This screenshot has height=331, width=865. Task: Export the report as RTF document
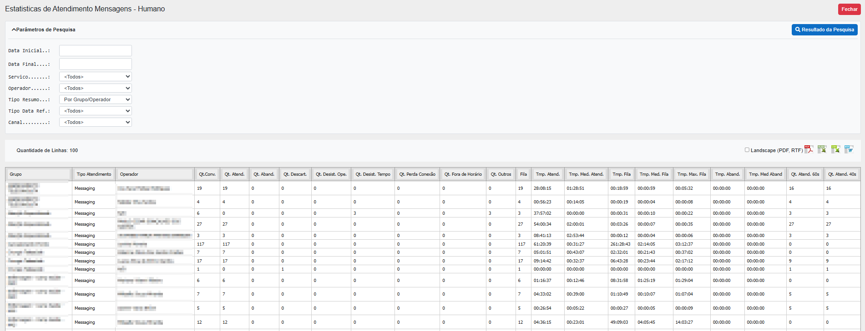[x=849, y=149]
